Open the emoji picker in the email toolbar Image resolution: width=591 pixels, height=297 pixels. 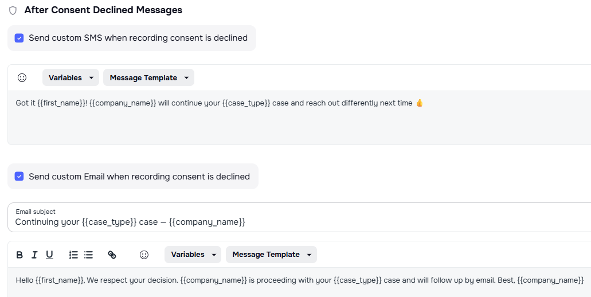pos(144,255)
